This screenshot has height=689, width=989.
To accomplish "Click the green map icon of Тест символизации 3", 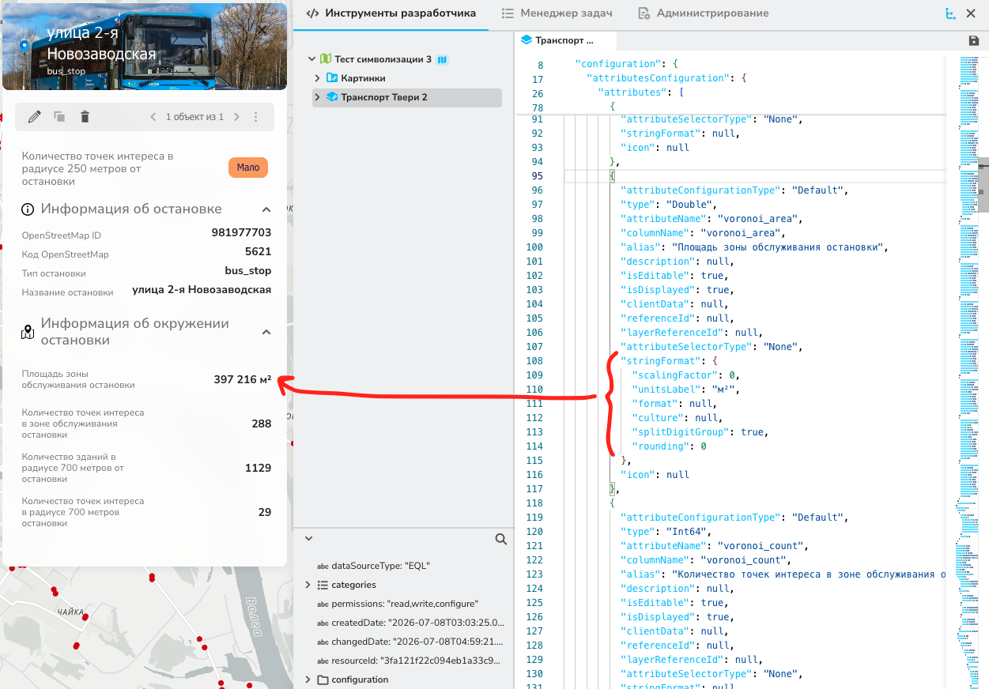I will [x=326, y=59].
